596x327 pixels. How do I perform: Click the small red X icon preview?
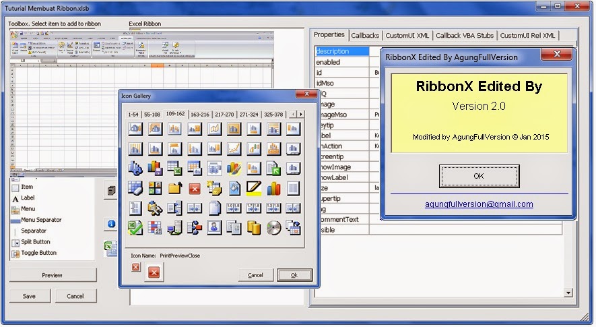[135, 267]
